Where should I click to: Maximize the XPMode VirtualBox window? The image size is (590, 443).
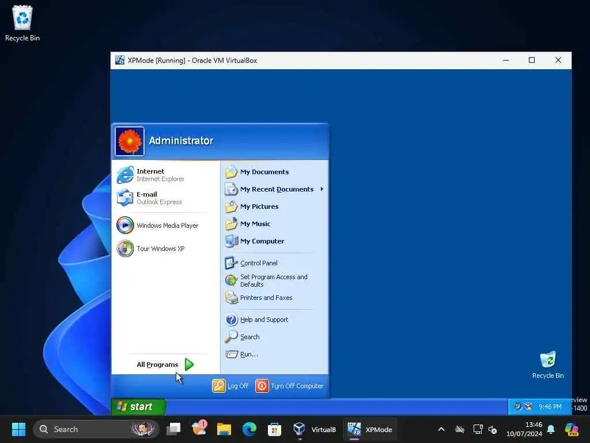[x=532, y=60]
